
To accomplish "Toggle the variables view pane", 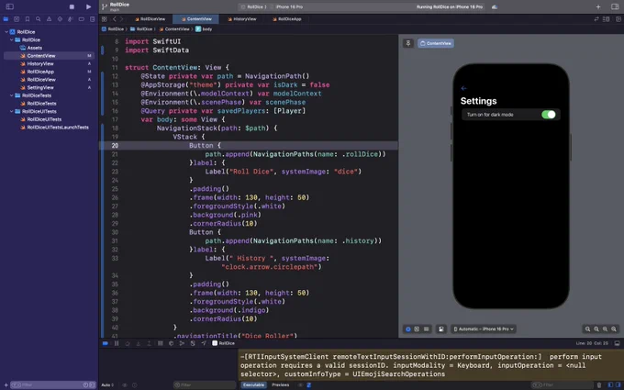I will coord(610,384).
